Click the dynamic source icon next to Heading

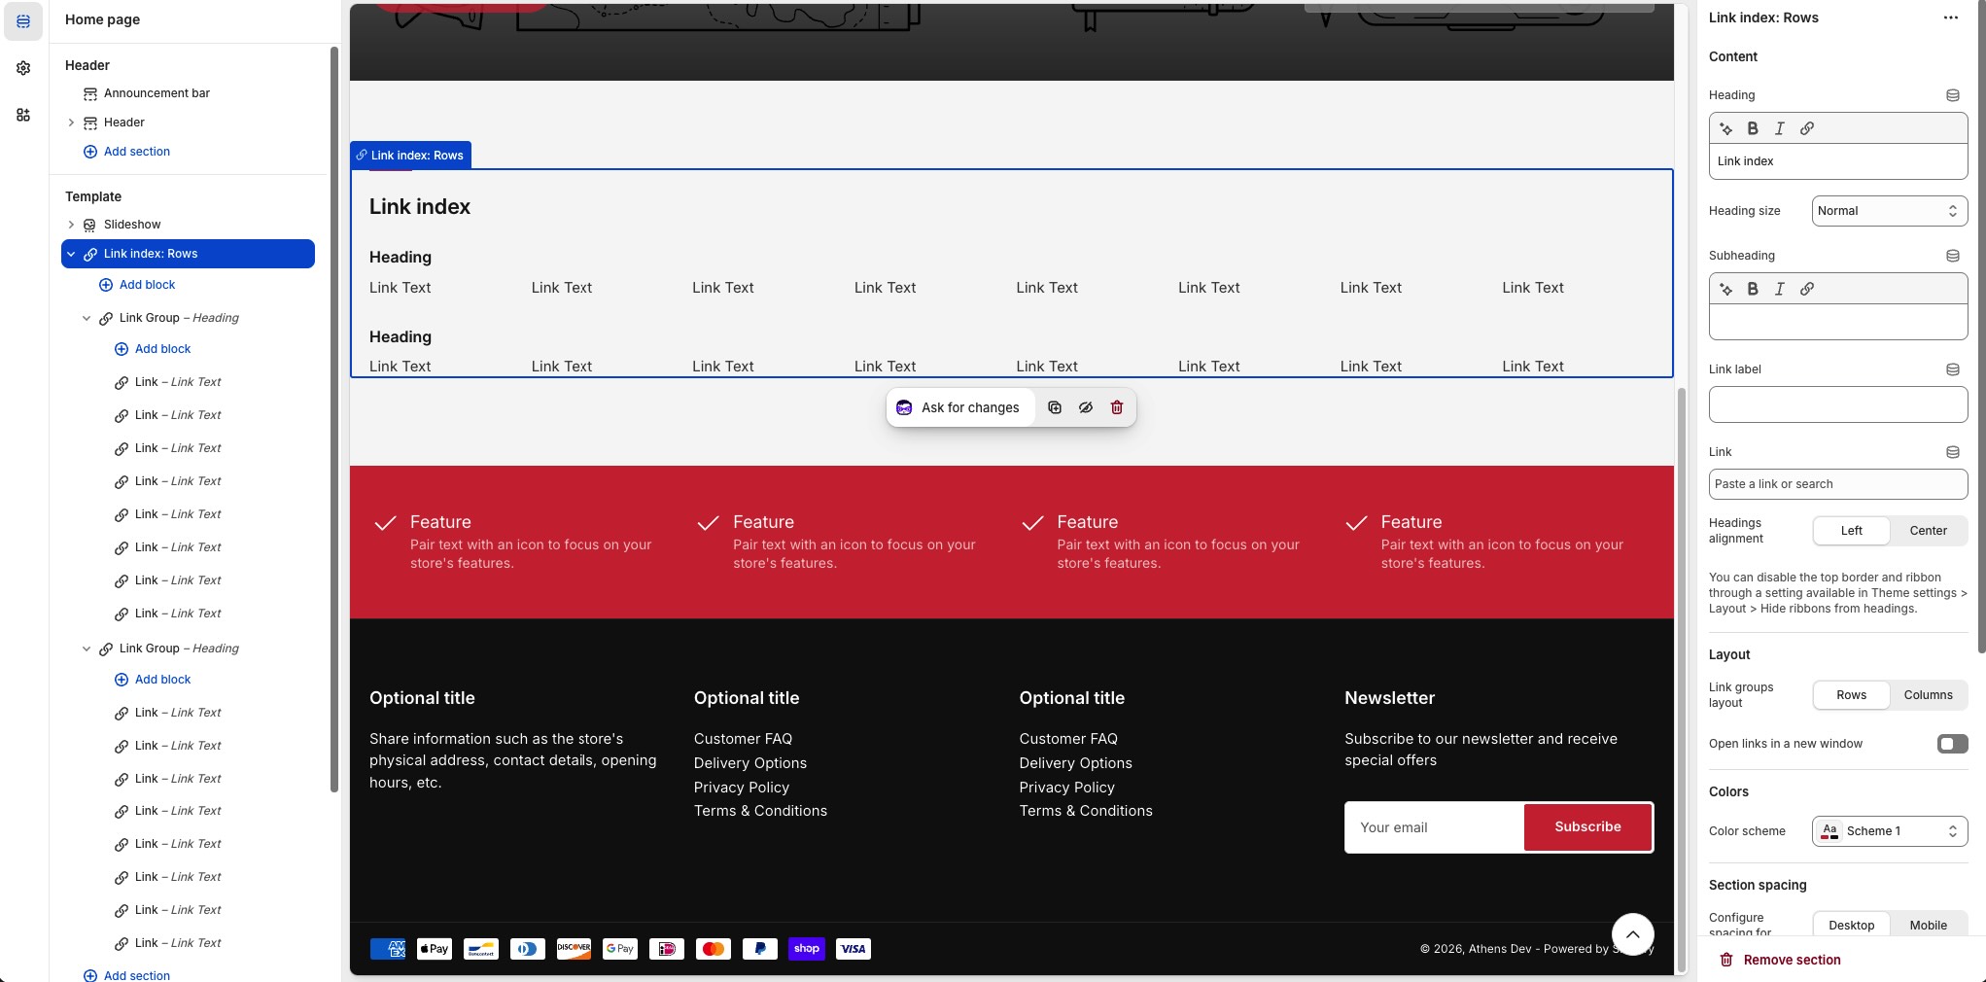pyautogui.click(x=1952, y=95)
